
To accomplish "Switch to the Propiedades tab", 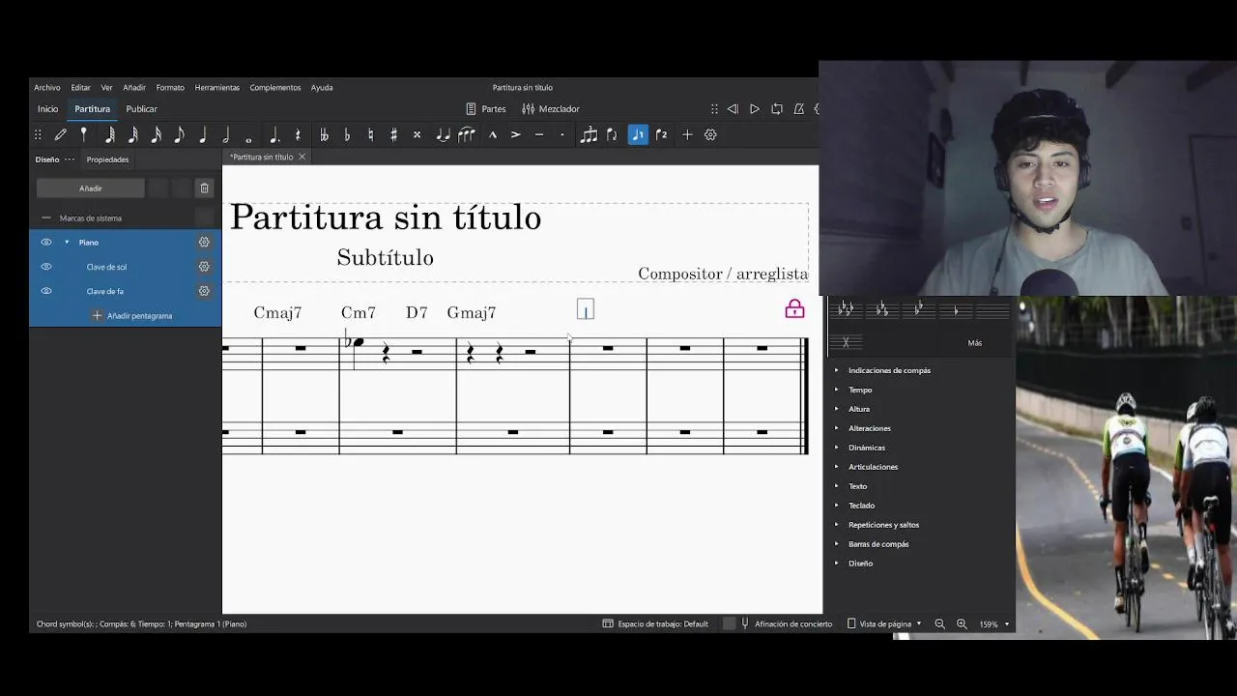I will [x=107, y=159].
